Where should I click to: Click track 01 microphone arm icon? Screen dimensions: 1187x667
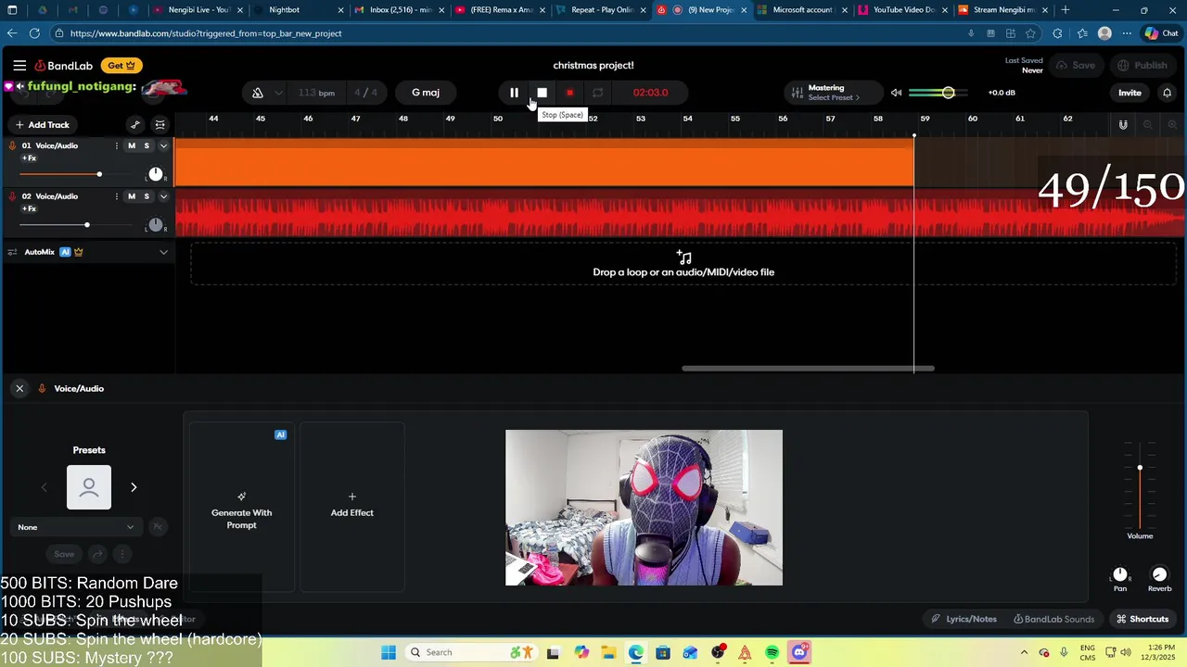(x=12, y=145)
